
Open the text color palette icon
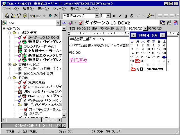149,16
